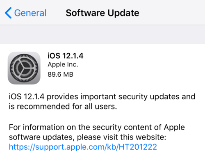Click the iOS Settings gear icon
Screen dimensions: 205x162
pos(24,68)
